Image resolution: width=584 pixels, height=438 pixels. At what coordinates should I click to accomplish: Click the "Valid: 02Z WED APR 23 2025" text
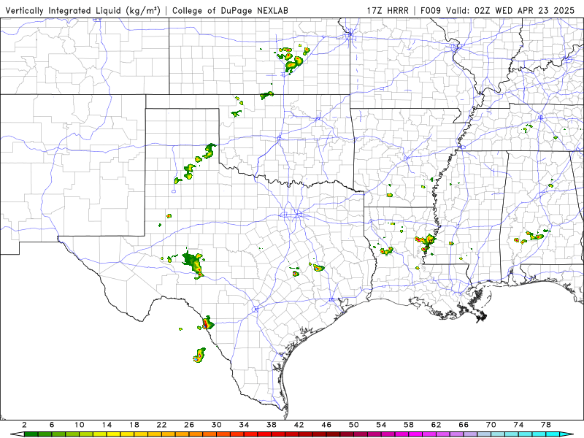[510, 10]
